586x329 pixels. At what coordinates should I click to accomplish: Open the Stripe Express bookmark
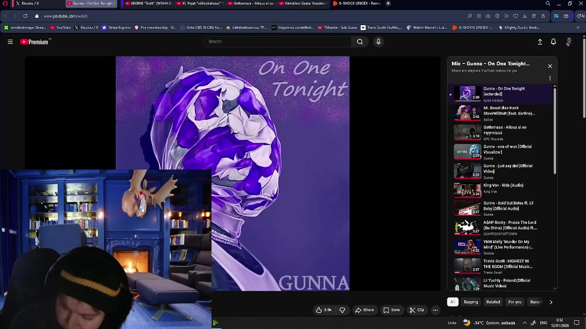click(116, 27)
